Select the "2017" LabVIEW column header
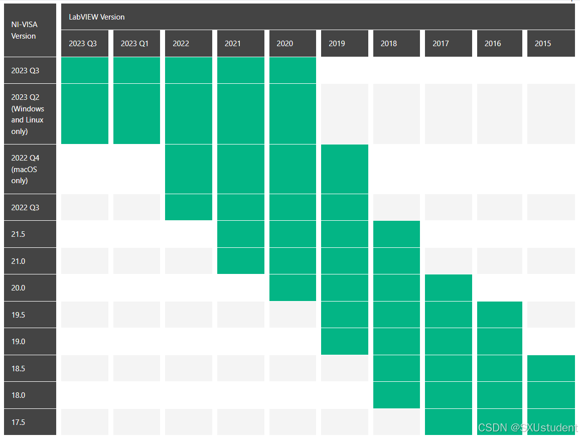This screenshot has width=580, height=438. pyautogui.click(x=449, y=43)
